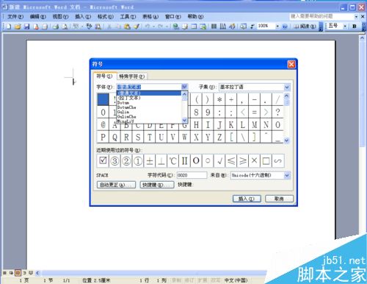The height and width of the screenshot is (284, 367).
Task: Click the Insert Table icon
Action: click(194, 26)
